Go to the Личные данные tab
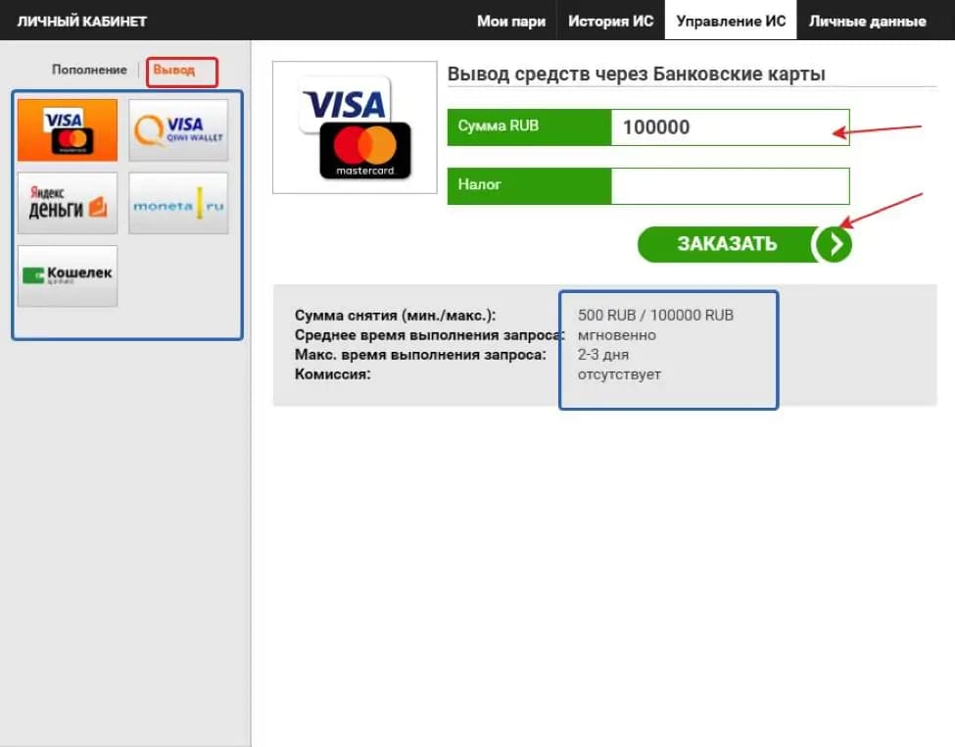This screenshot has width=955, height=747. click(x=867, y=21)
